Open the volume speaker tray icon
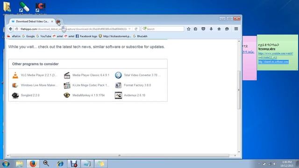 (x=274, y=164)
